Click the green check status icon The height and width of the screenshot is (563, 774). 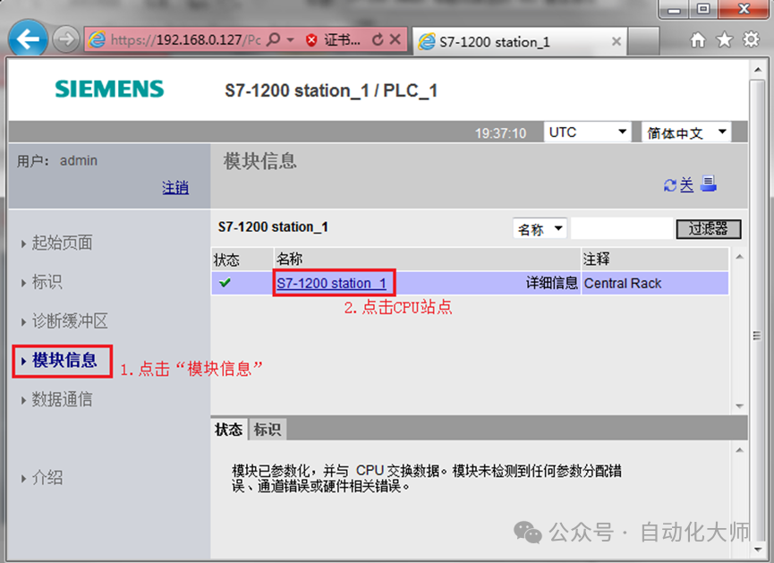pos(225,283)
